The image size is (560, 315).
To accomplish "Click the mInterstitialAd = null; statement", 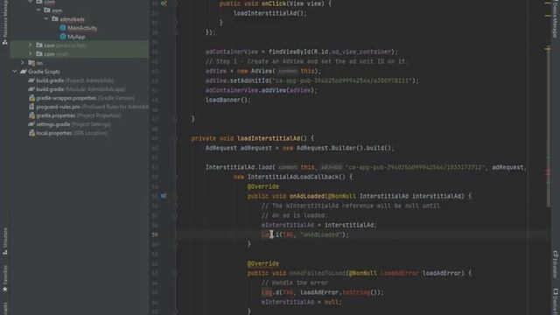I will [x=301, y=302].
